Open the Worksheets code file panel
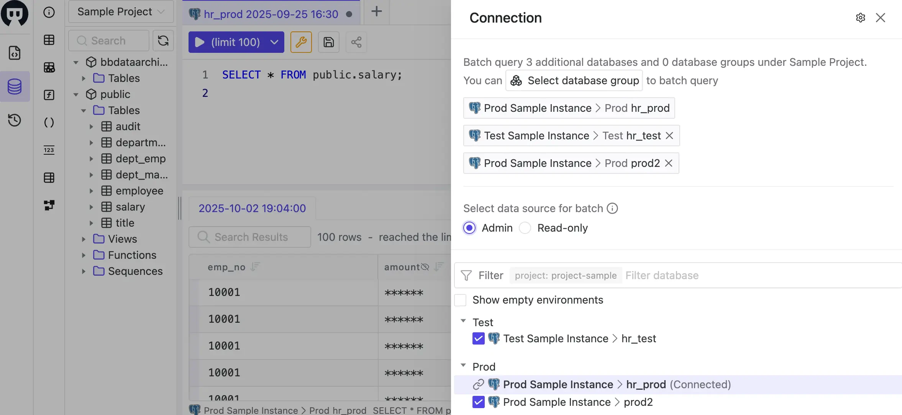The height and width of the screenshot is (415, 902). point(15,53)
